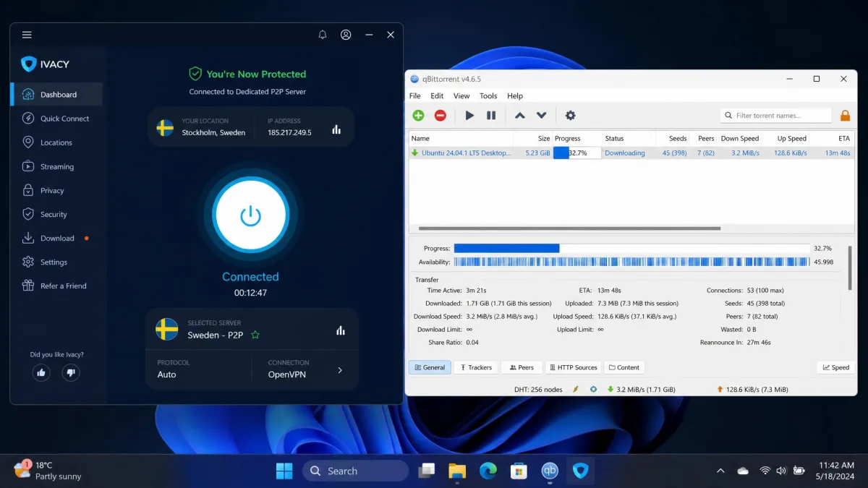Click the vertical scrollbar in details panel

click(x=850, y=269)
